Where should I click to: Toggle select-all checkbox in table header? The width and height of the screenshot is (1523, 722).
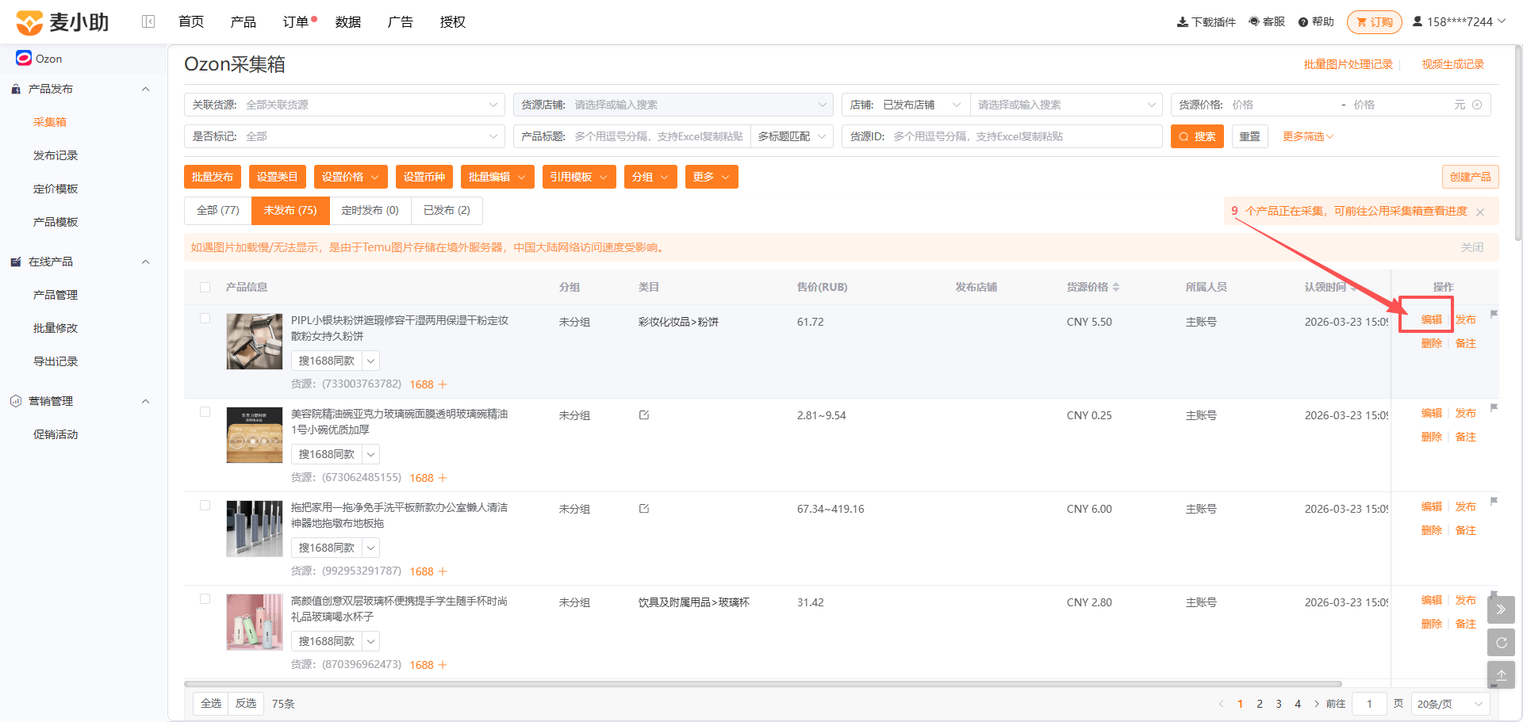coord(205,287)
